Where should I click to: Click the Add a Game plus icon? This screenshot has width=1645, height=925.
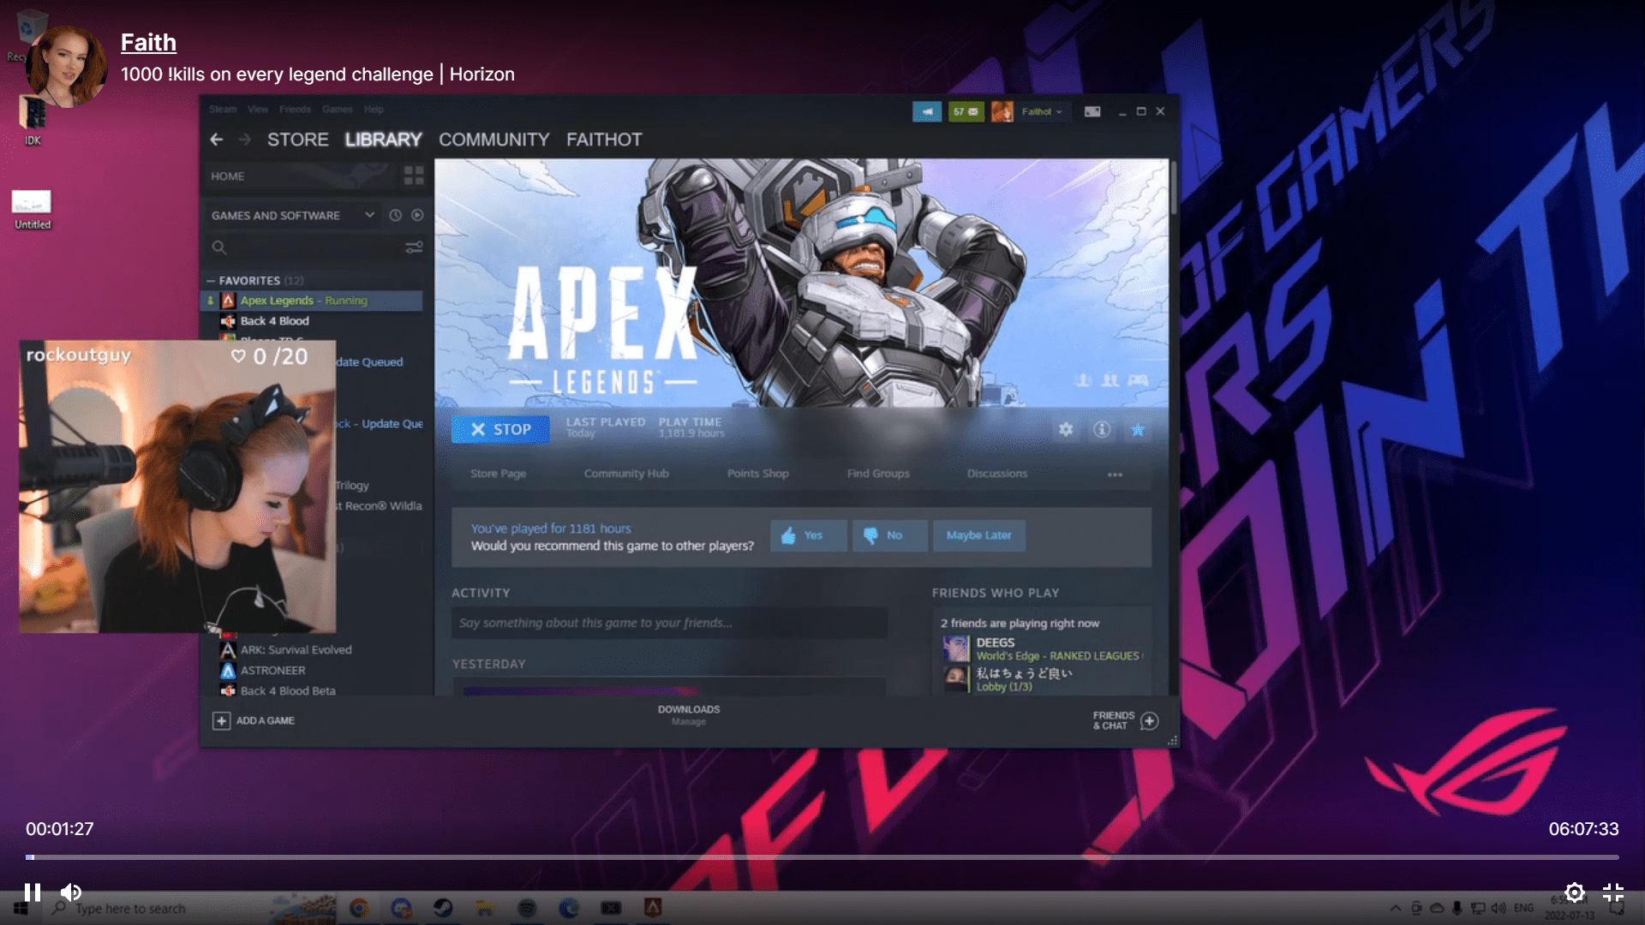221,721
